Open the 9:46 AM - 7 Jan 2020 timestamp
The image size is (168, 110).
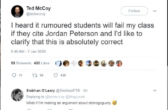click(28, 52)
